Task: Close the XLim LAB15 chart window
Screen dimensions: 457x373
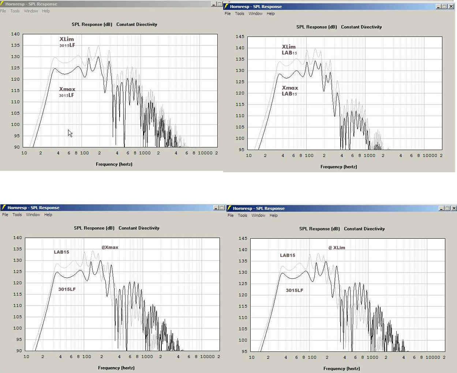Action: coord(451,7)
